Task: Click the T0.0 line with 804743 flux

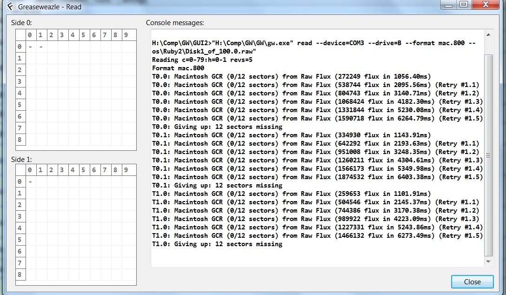Action: (x=316, y=93)
